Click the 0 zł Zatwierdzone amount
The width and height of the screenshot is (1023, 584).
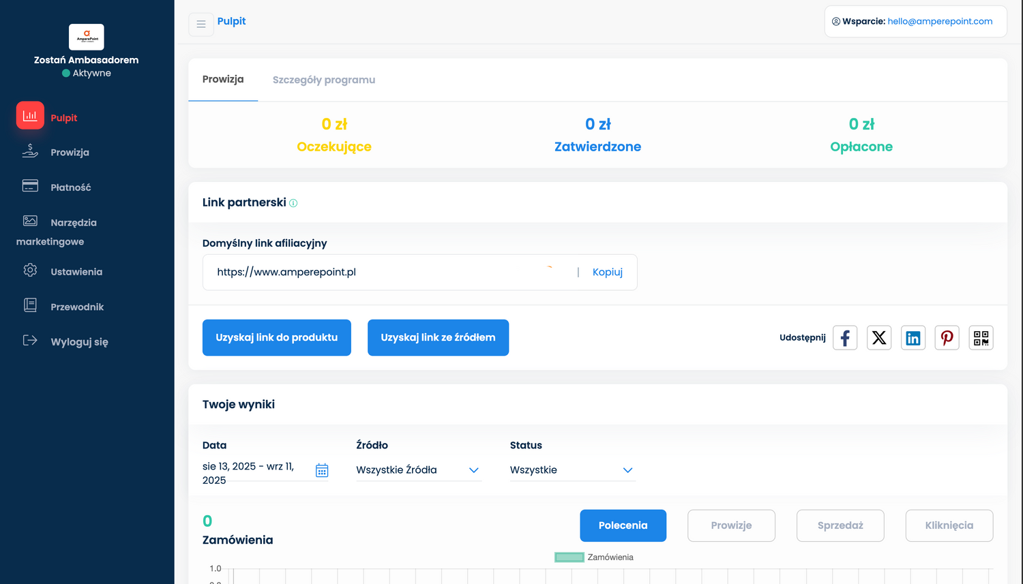pyautogui.click(x=598, y=124)
